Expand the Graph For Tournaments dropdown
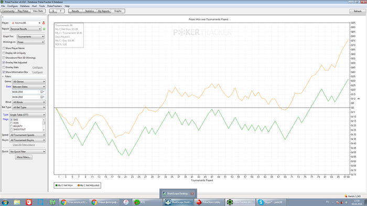 (x=30, y=37)
